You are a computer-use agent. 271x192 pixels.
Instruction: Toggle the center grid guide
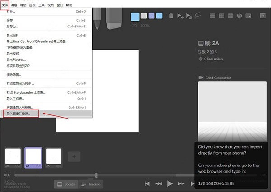click(x=221, y=16)
